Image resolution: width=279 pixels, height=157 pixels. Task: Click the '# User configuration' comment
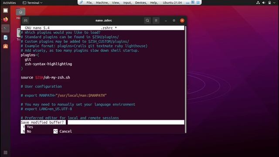(x=41, y=86)
